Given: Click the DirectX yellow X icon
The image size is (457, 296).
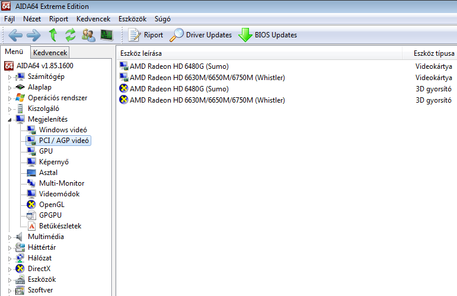Looking at the screenshot, I should coord(20,269).
